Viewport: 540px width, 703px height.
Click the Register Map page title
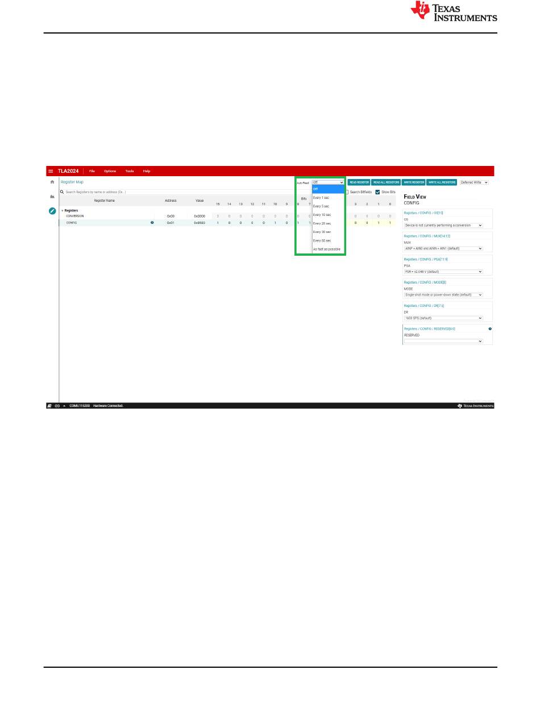coord(72,182)
